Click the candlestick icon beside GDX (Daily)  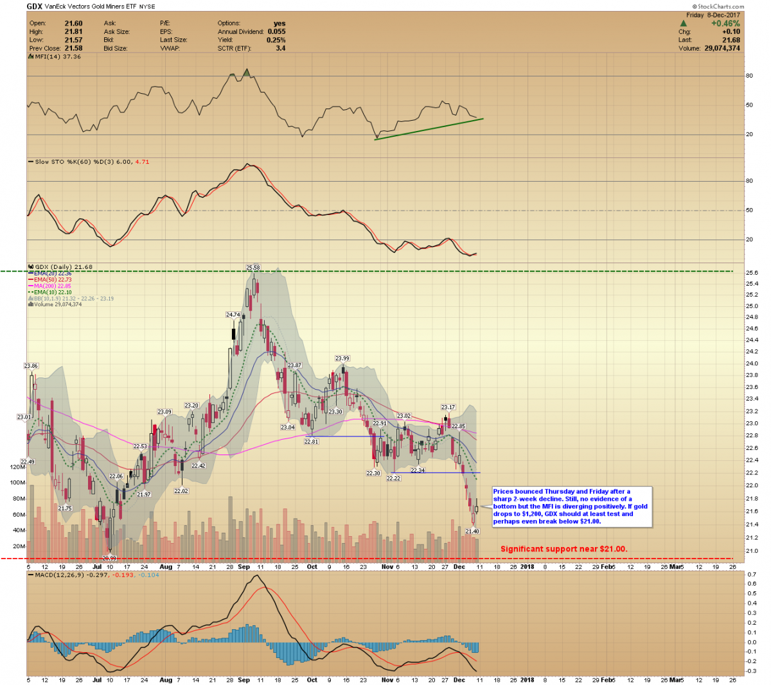click(30, 267)
